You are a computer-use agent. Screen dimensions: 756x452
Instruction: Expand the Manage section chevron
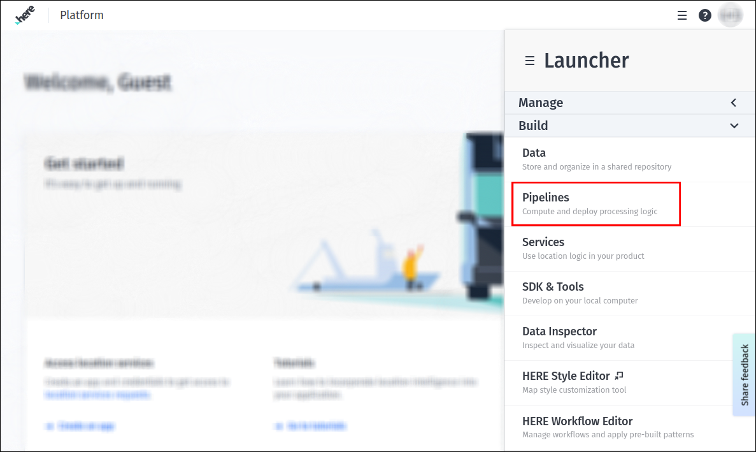click(734, 103)
